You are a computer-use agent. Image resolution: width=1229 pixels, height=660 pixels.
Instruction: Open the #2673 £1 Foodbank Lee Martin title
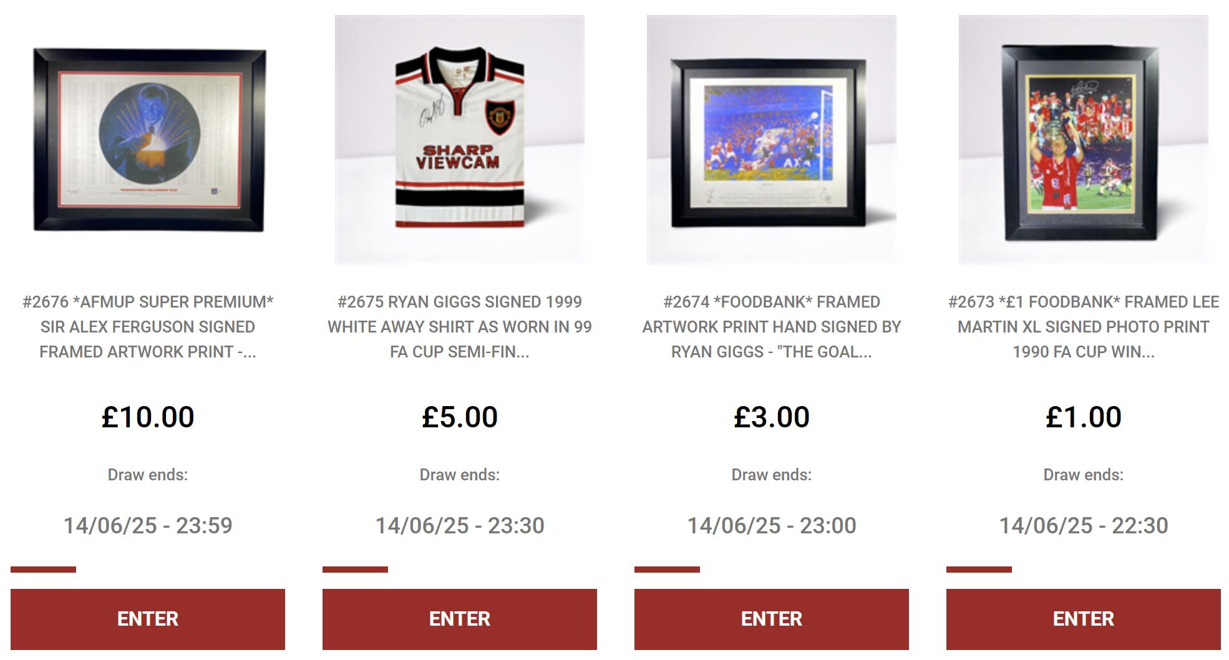1084,327
